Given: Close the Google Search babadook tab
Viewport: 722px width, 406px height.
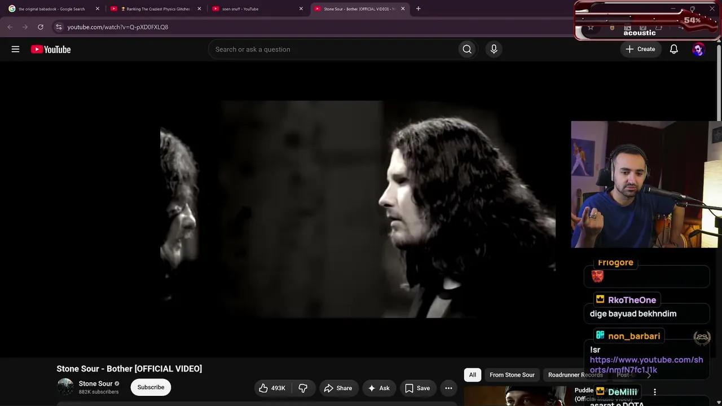Looking at the screenshot, I should (x=97, y=8).
